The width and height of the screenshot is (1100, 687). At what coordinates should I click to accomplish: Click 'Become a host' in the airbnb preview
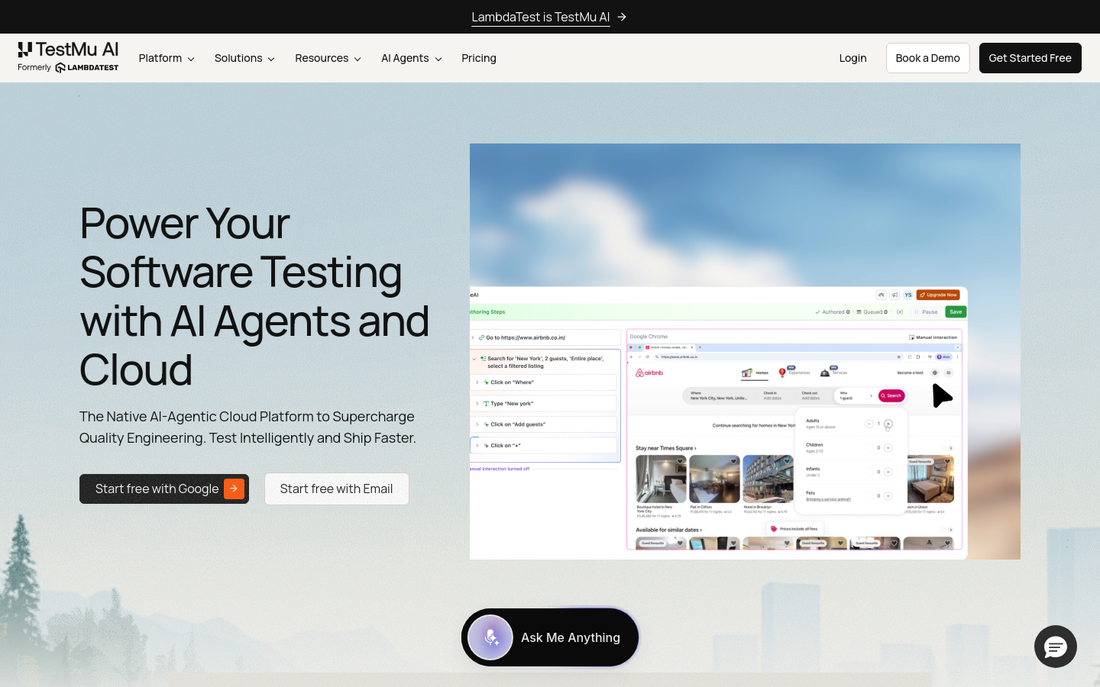(911, 373)
